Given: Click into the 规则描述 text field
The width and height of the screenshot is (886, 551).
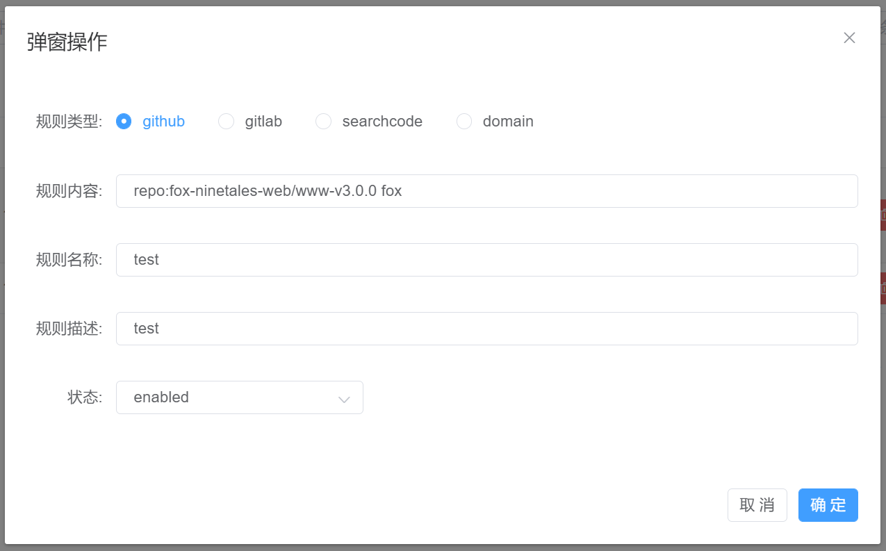Looking at the screenshot, I should [486, 329].
